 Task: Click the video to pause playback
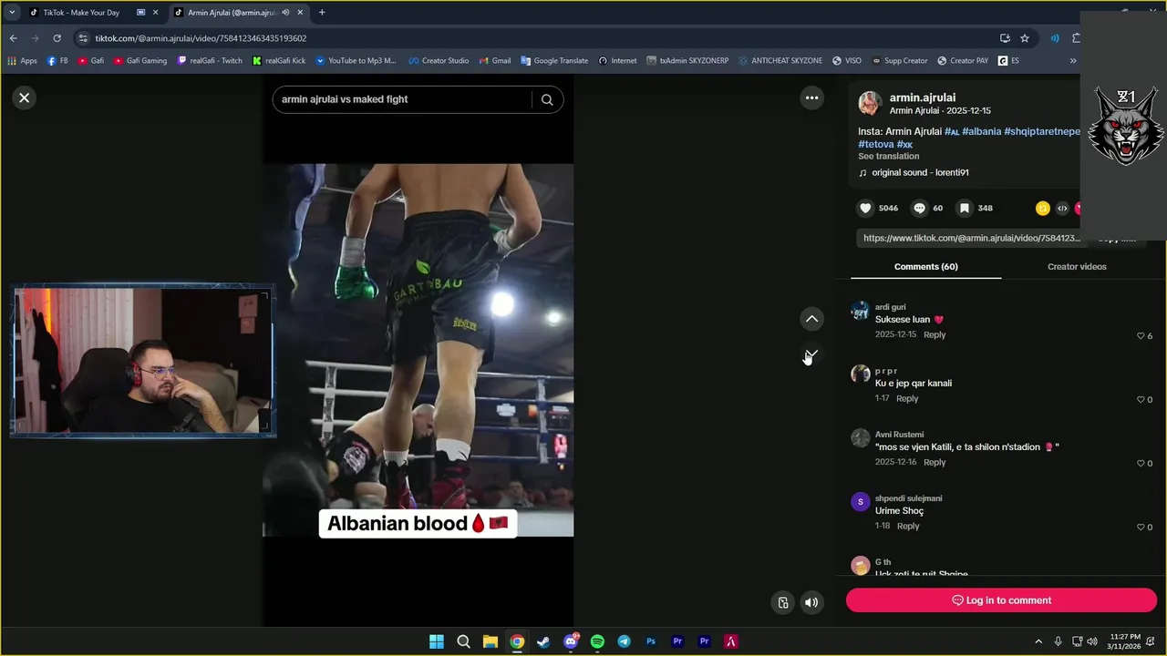click(x=418, y=351)
